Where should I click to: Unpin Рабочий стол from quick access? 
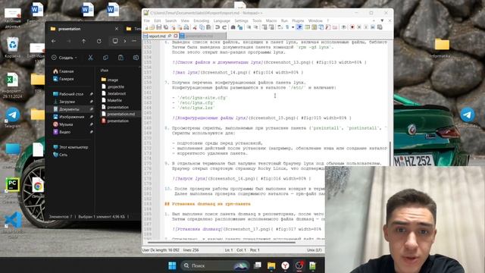[x=92, y=94]
